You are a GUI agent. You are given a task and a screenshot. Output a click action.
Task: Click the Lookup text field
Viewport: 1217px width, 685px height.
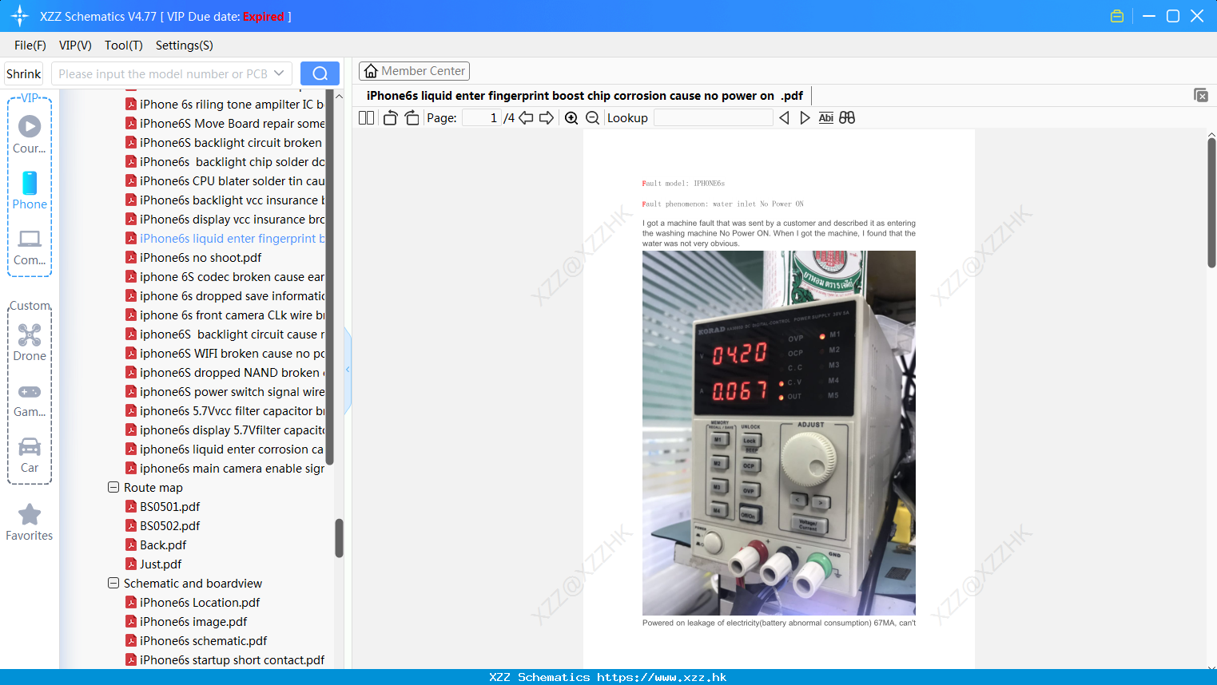(713, 118)
